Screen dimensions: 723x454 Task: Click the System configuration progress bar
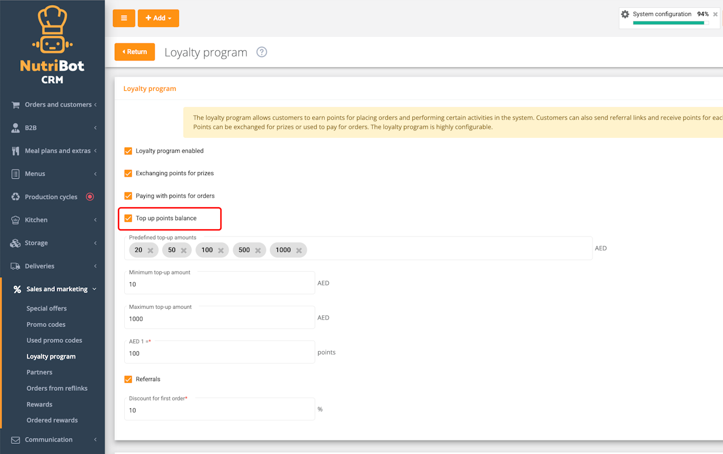pos(671,23)
